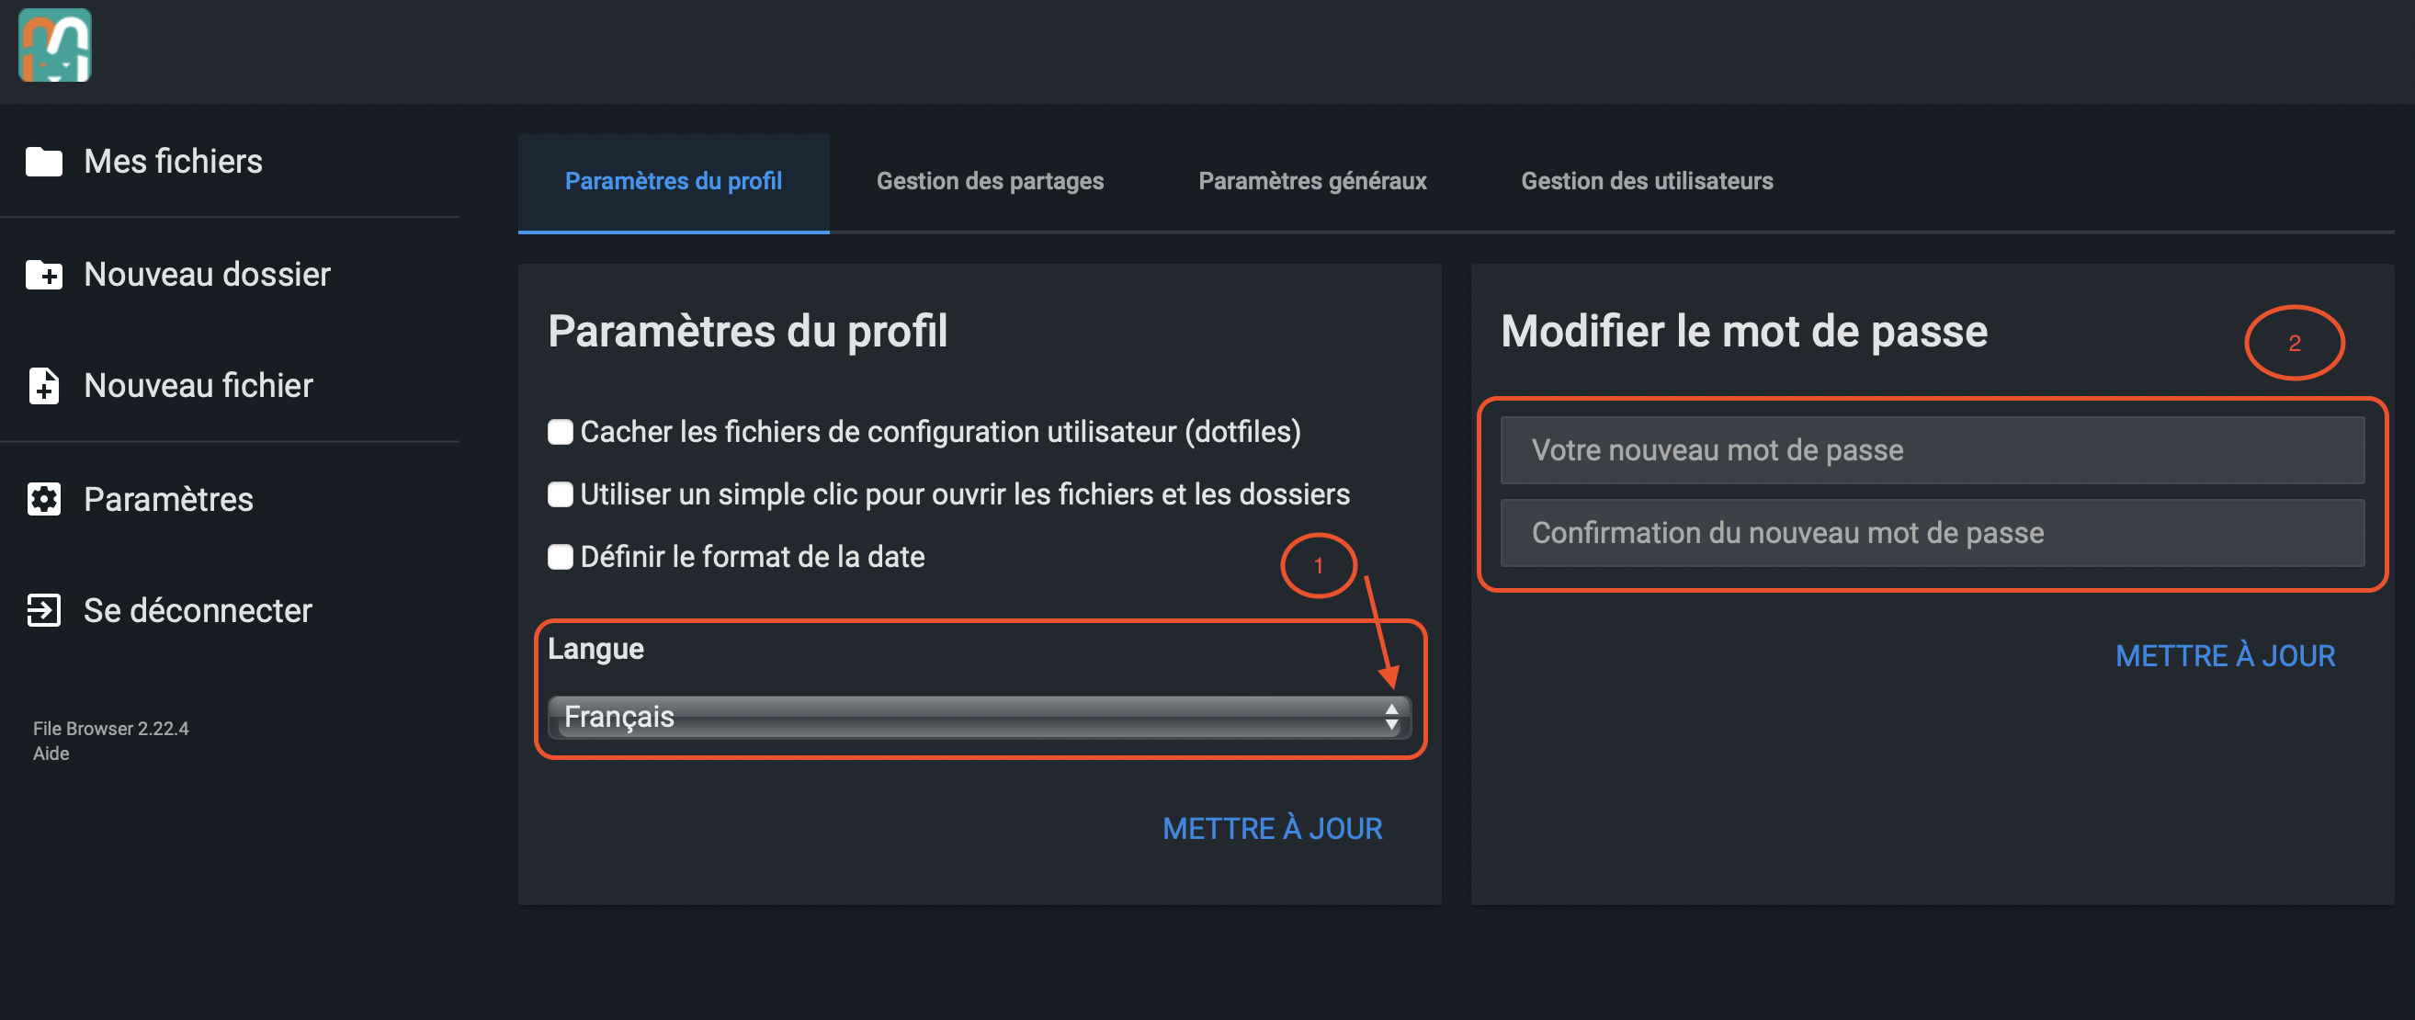The width and height of the screenshot is (2415, 1020).
Task: Switch to Gestion des partages tab
Action: pos(990,181)
